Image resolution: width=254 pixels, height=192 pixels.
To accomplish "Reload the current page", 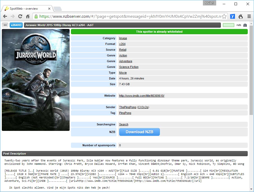I will (20, 16).
